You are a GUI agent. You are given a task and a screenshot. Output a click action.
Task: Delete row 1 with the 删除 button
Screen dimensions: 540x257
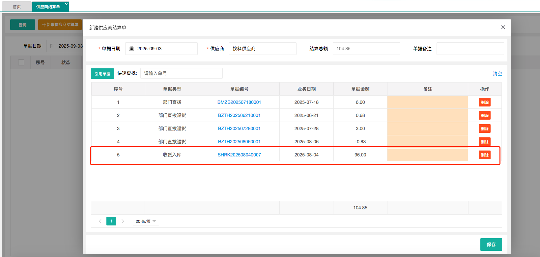click(x=484, y=102)
